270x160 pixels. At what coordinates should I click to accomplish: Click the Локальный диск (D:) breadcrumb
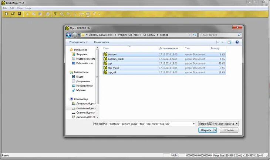pos(101,35)
